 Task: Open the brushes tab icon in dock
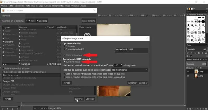coord(187,9)
